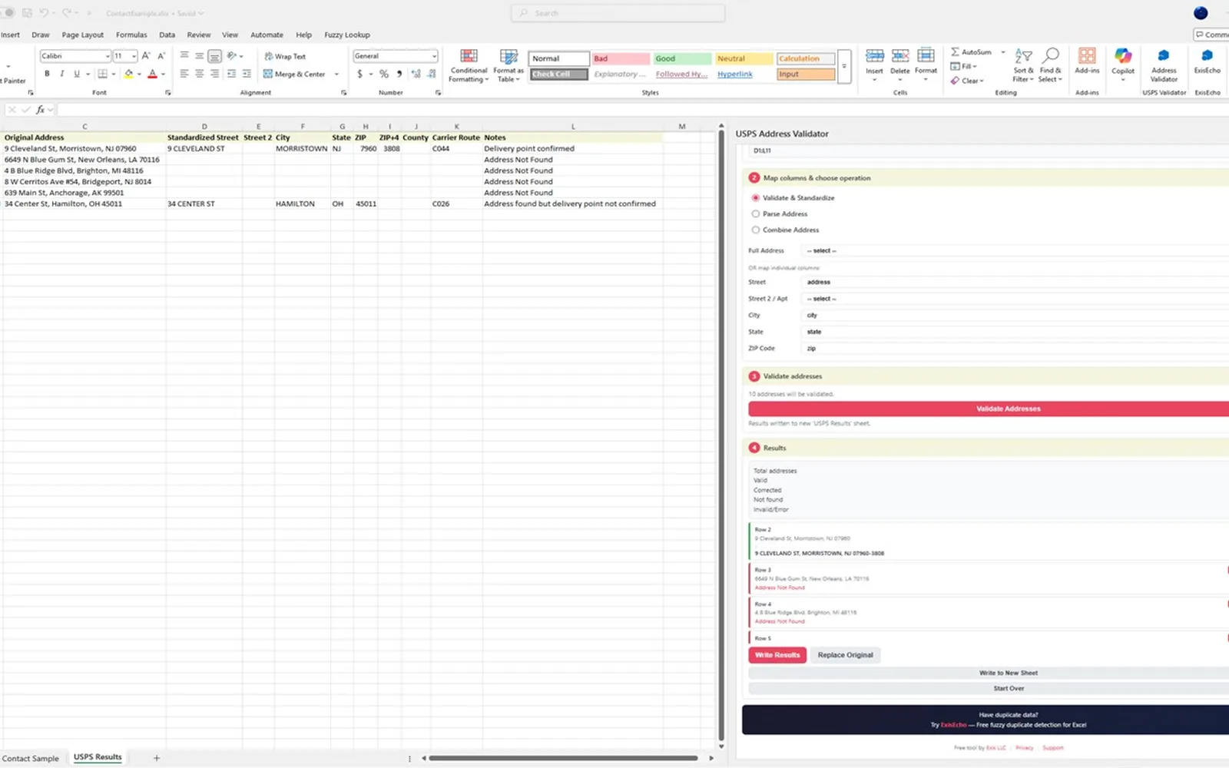Click the Insert cells icon
This screenshot has height=768, width=1229.
[x=874, y=65]
